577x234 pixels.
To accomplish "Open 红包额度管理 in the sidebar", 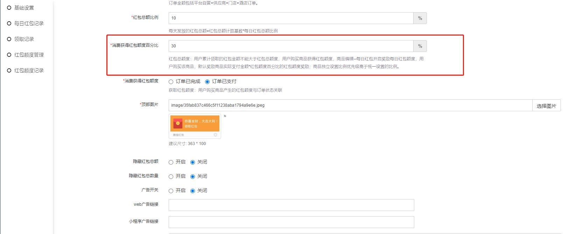I will [x=29, y=55].
